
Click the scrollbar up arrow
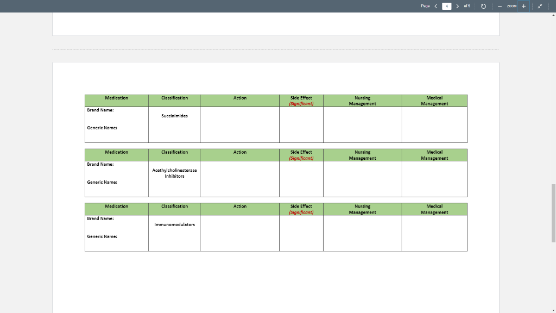pyautogui.click(x=553, y=15)
